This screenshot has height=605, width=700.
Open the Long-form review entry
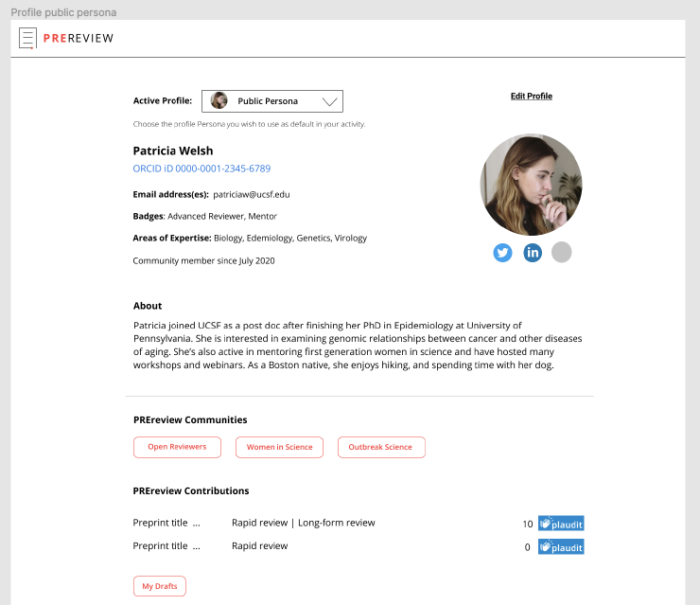point(337,523)
